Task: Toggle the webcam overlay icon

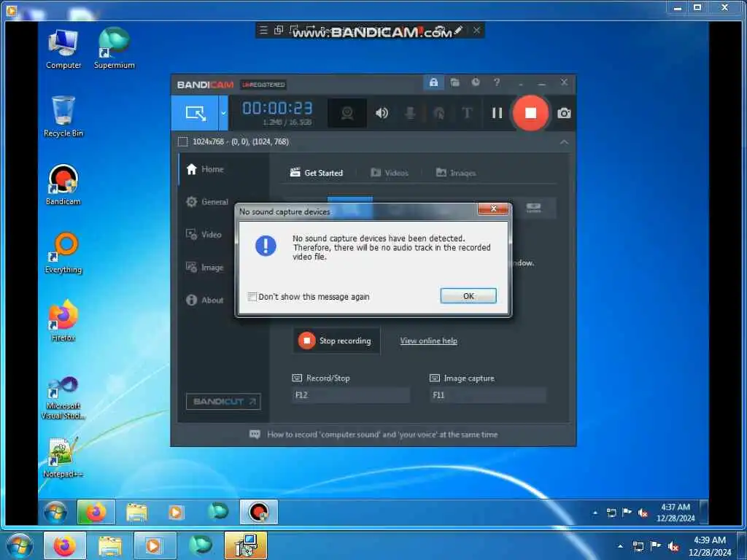Action: [347, 113]
